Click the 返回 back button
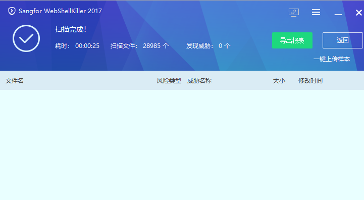The width and height of the screenshot is (364, 200). coord(343,40)
